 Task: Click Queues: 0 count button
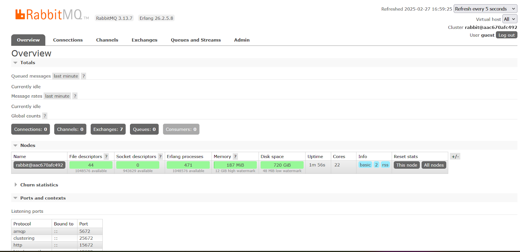144,129
